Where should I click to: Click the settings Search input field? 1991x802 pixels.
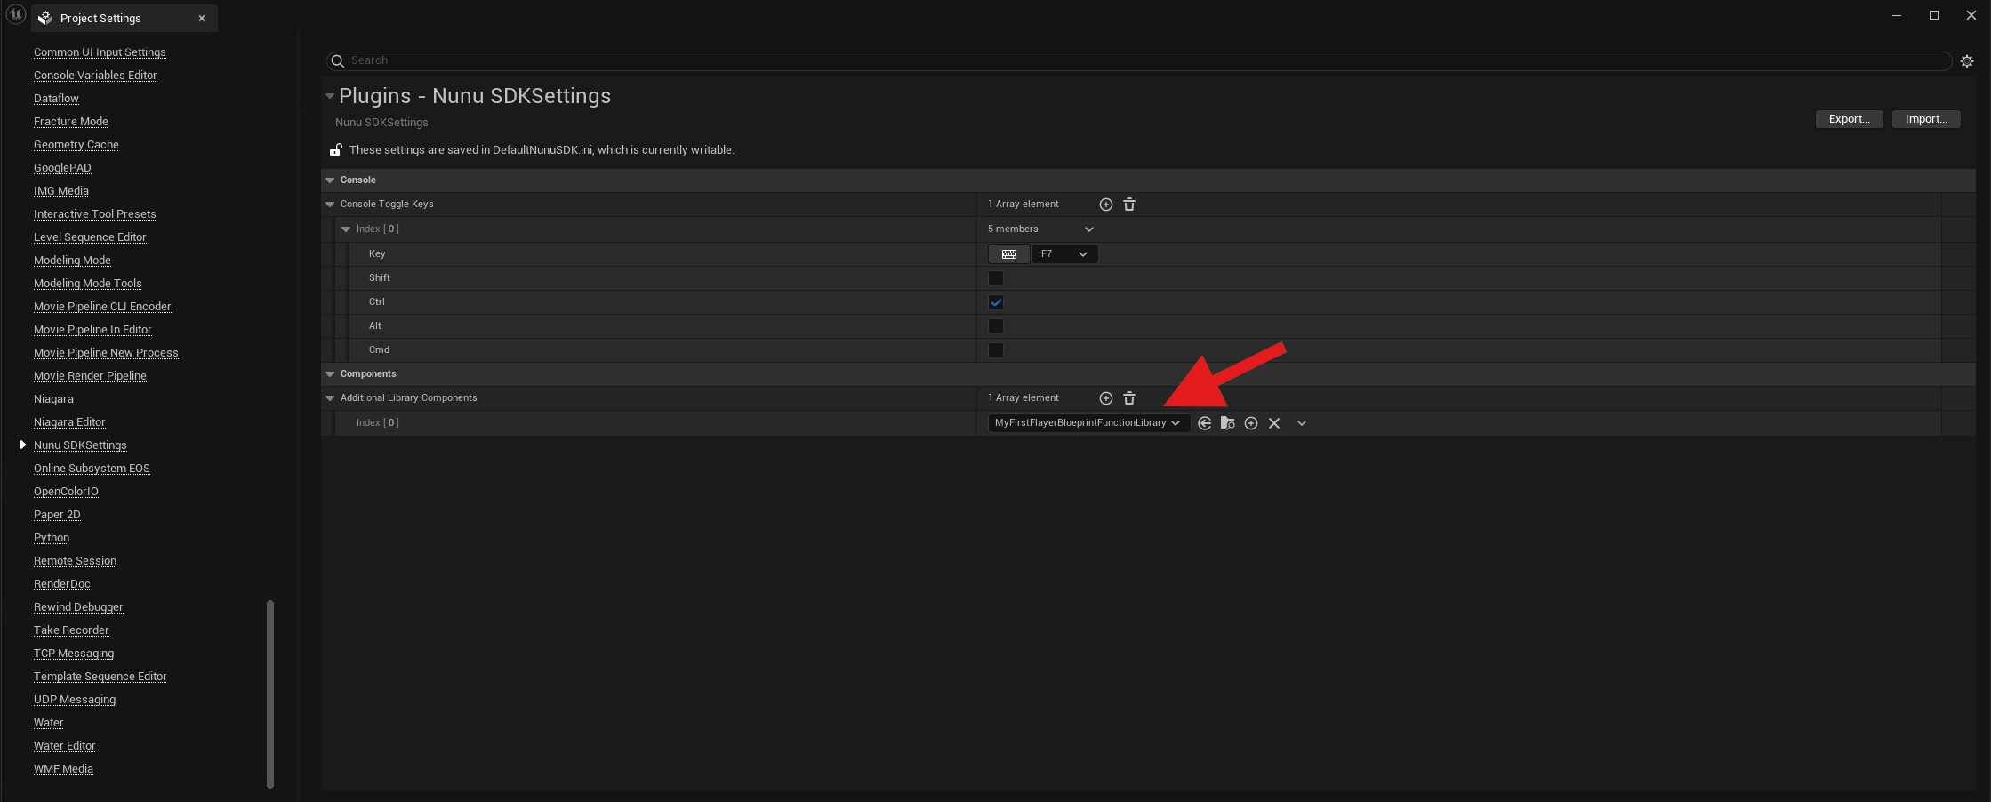coord(1138,60)
